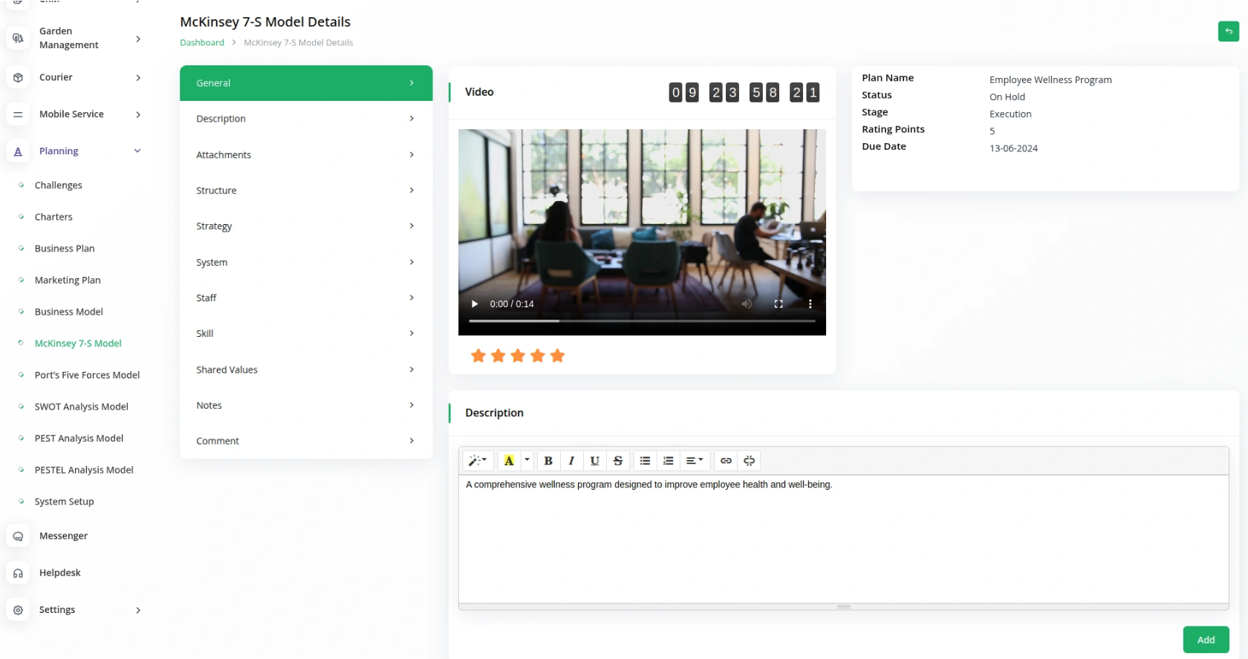Image resolution: width=1248 pixels, height=659 pixels.
Task: Insert a link in the description
Action: [726, 461]
